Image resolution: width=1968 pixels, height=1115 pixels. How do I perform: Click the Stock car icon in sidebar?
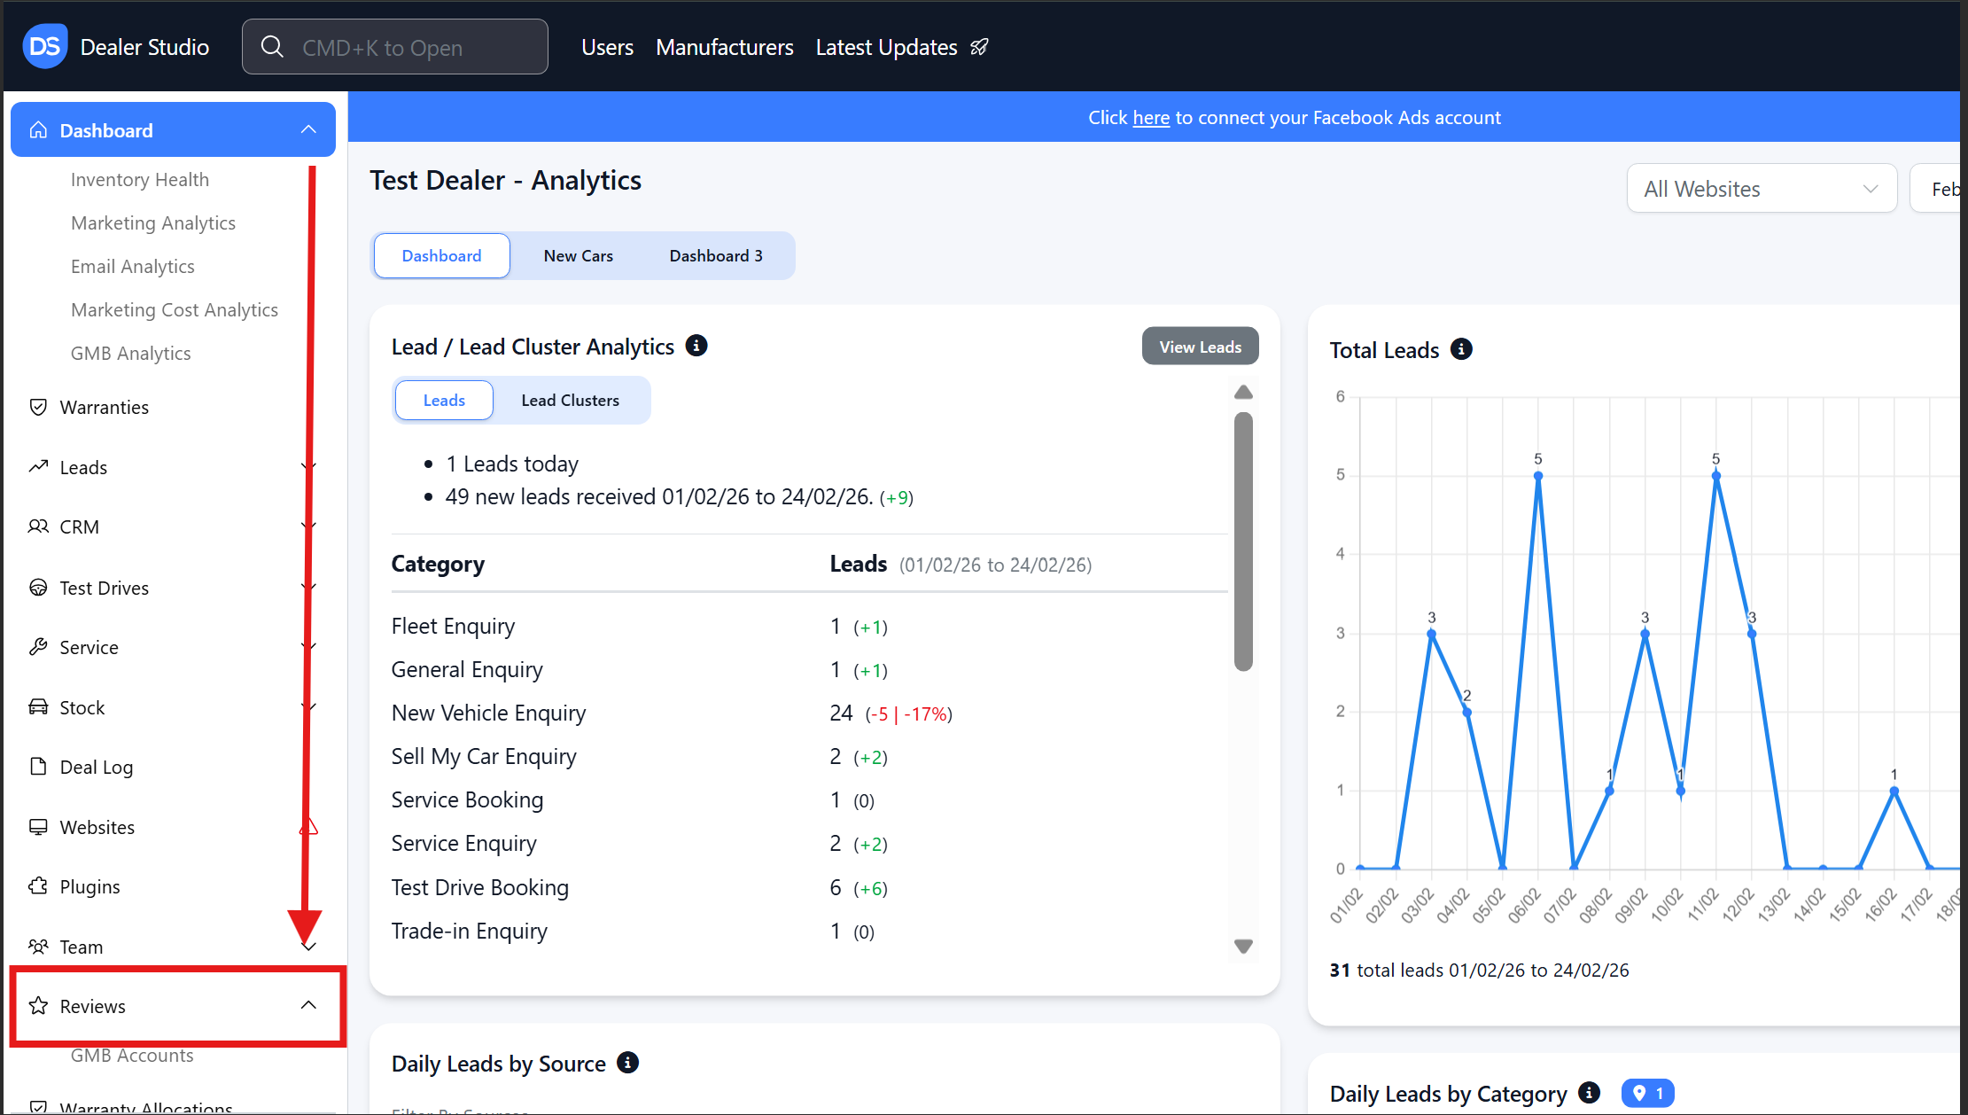pyautogui.click(x=38, y=707)
